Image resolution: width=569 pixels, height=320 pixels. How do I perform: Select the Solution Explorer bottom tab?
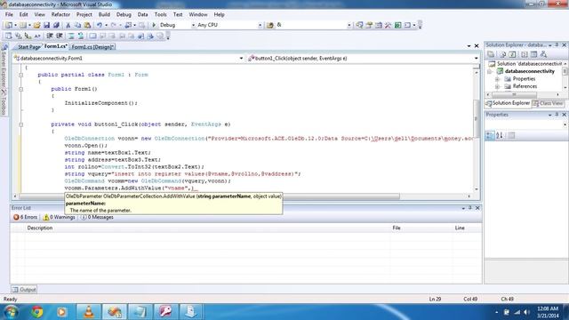tap(508, 103)
